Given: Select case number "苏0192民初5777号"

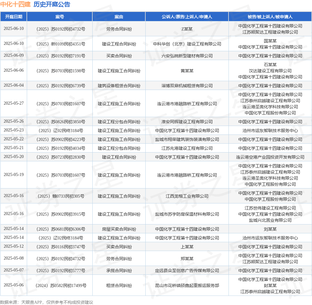Looking at the screenshot, I should (68, 271).
